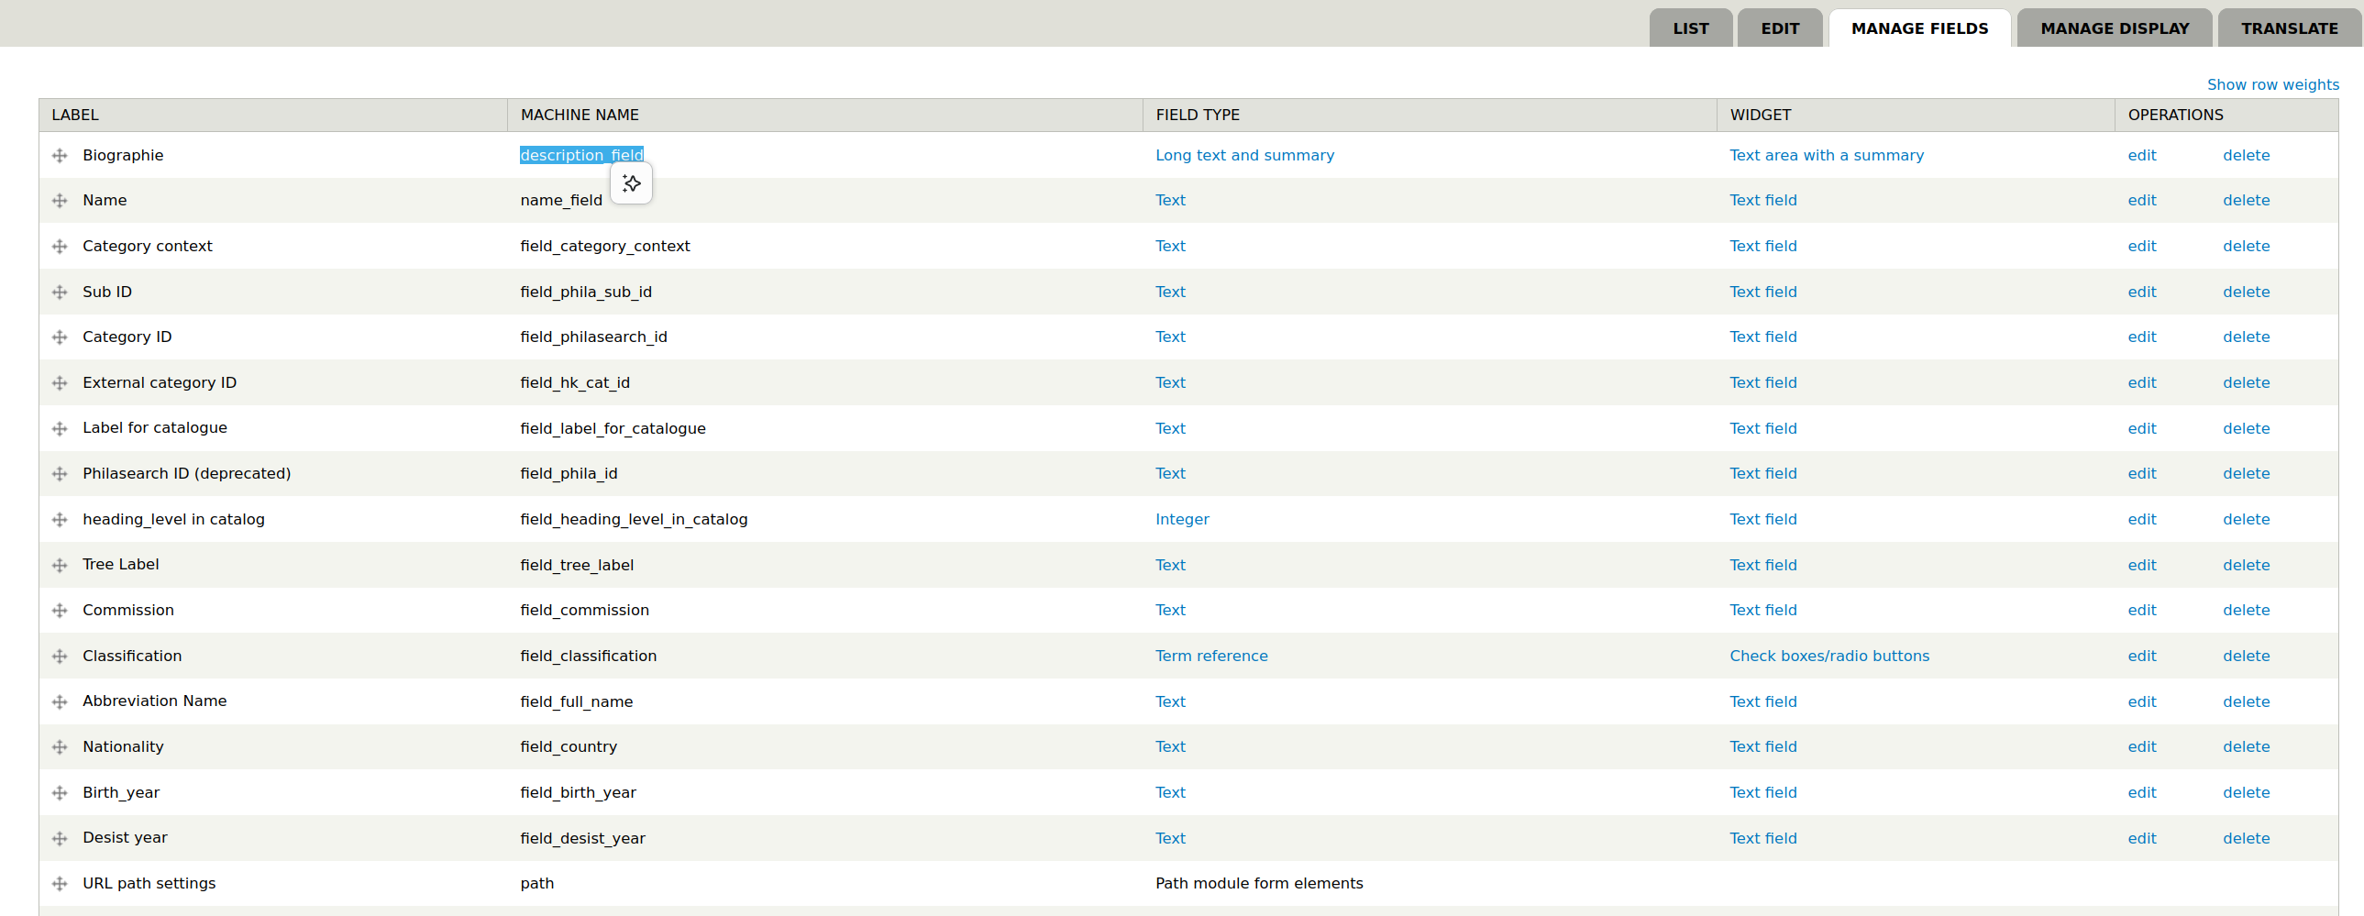Click the drag handle for Biographie row

point(60,155)
